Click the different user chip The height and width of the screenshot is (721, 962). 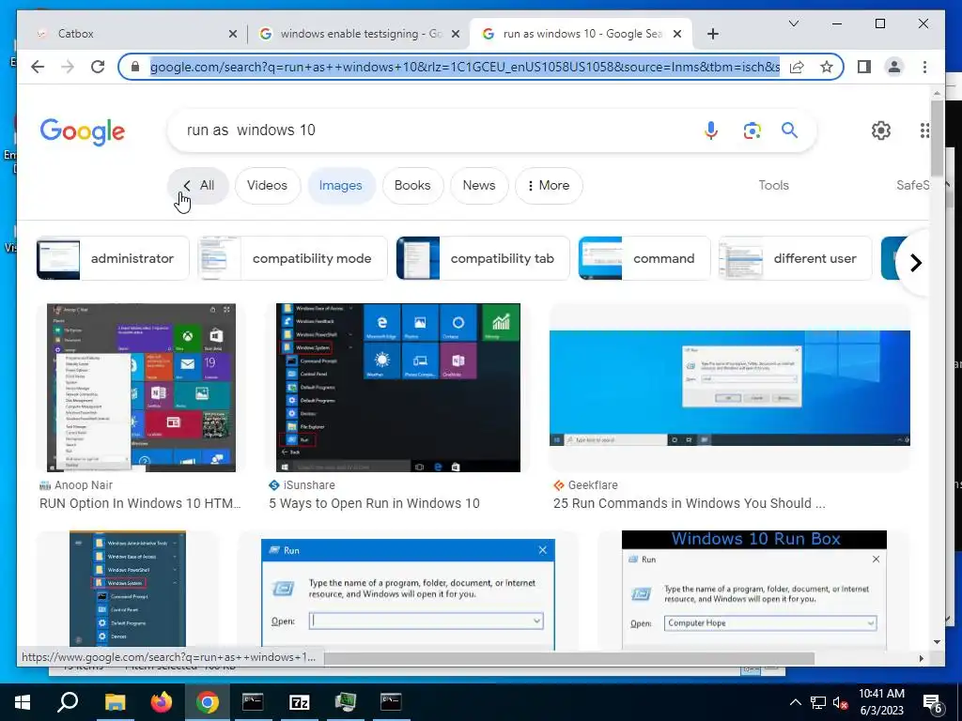click(795, 258)
